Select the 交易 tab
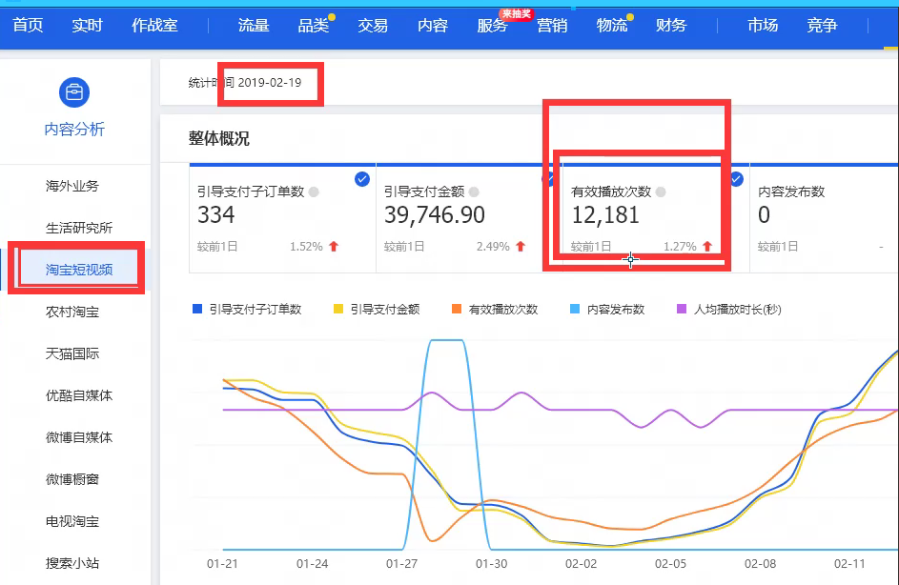This screenshot has height=585, width=899. 373,25
